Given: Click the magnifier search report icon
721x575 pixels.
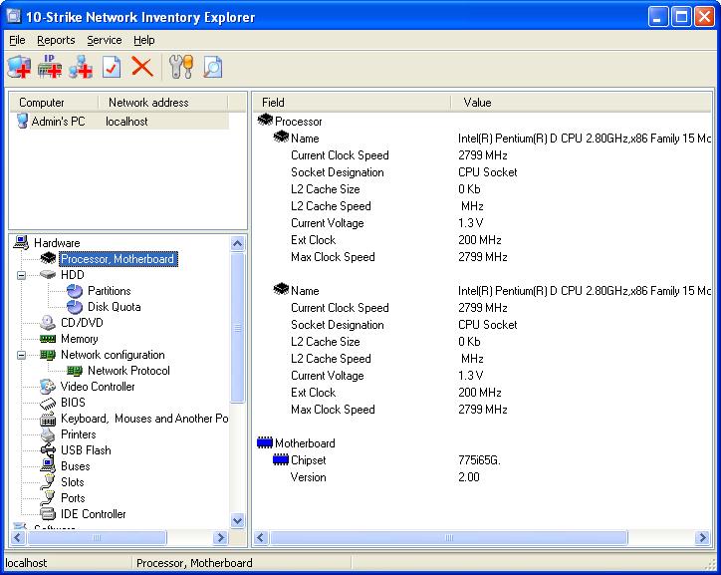Looking at the screenshot, I should pyautogui.click(x=212, y=67).
